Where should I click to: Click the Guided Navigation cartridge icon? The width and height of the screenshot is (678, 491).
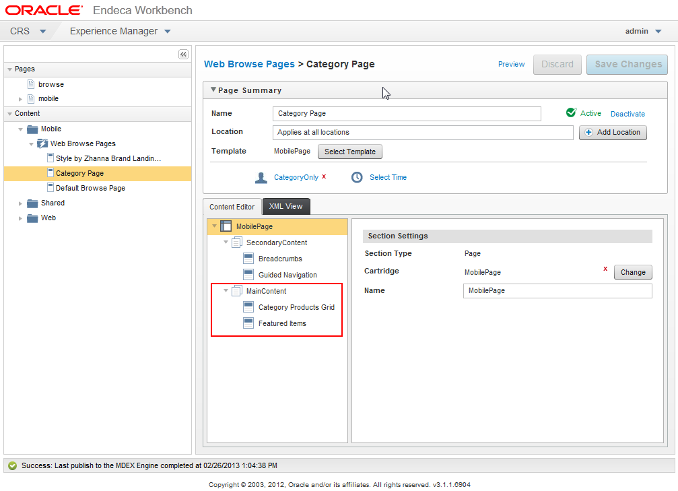tap(248, 274)
